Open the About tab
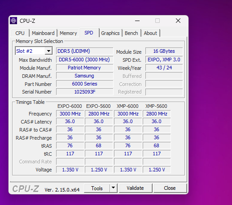Image resolution: width=232 pixels, height=205 pixels. pyautogui.click(x=150, y=33)
